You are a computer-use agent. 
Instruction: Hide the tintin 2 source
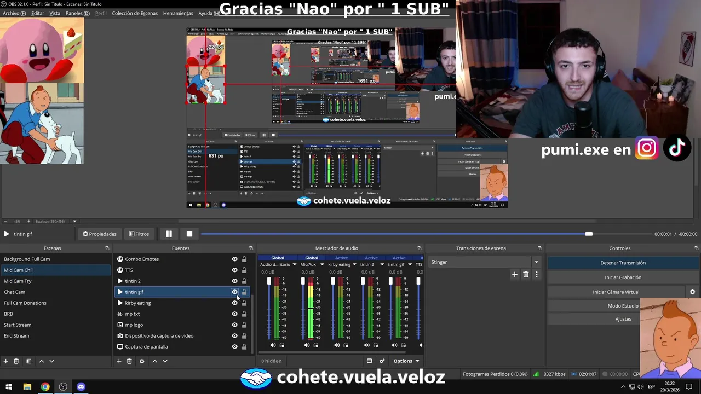[x=234, y=281]
